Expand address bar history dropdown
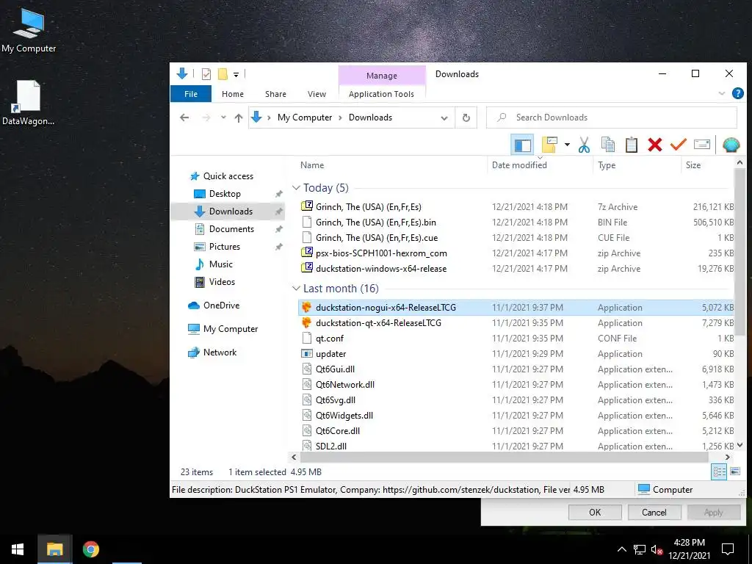 (444, 118)
